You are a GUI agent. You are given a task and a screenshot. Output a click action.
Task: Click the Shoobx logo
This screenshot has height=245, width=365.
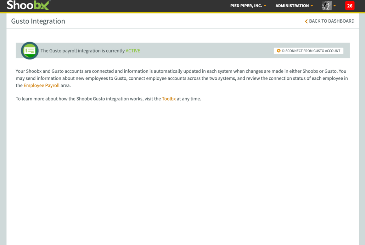point(28,5)
